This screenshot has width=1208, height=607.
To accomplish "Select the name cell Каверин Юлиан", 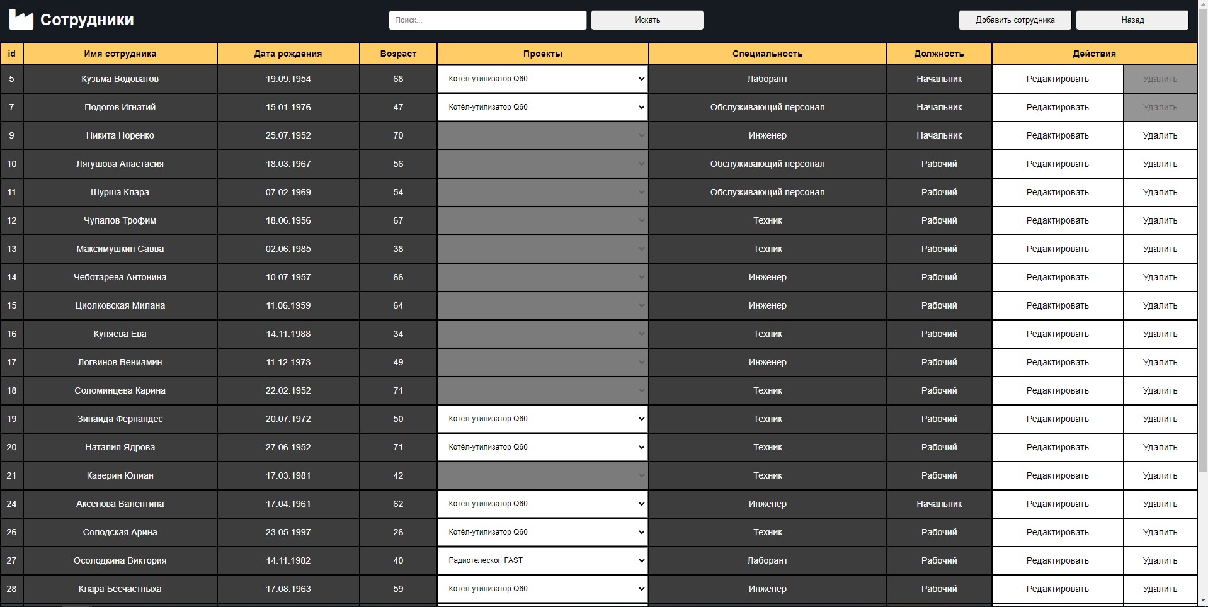I will point(120,476).
